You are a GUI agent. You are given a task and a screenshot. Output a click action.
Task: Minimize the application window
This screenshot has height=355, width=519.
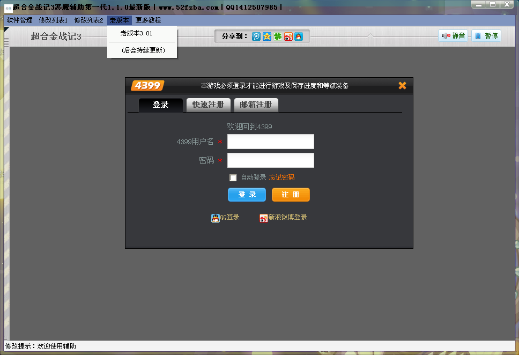(479, 5)
